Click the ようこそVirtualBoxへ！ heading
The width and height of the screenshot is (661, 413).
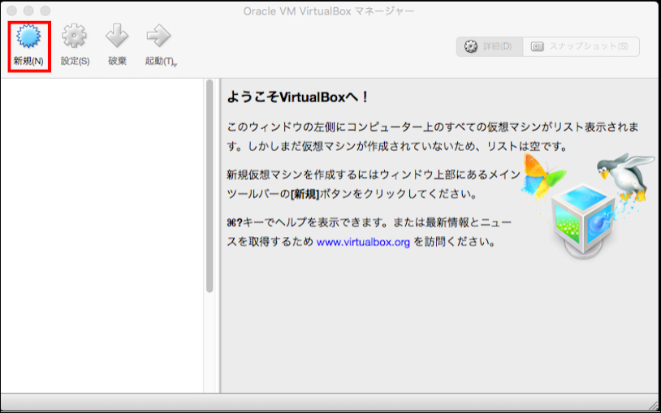pos(298,98)
